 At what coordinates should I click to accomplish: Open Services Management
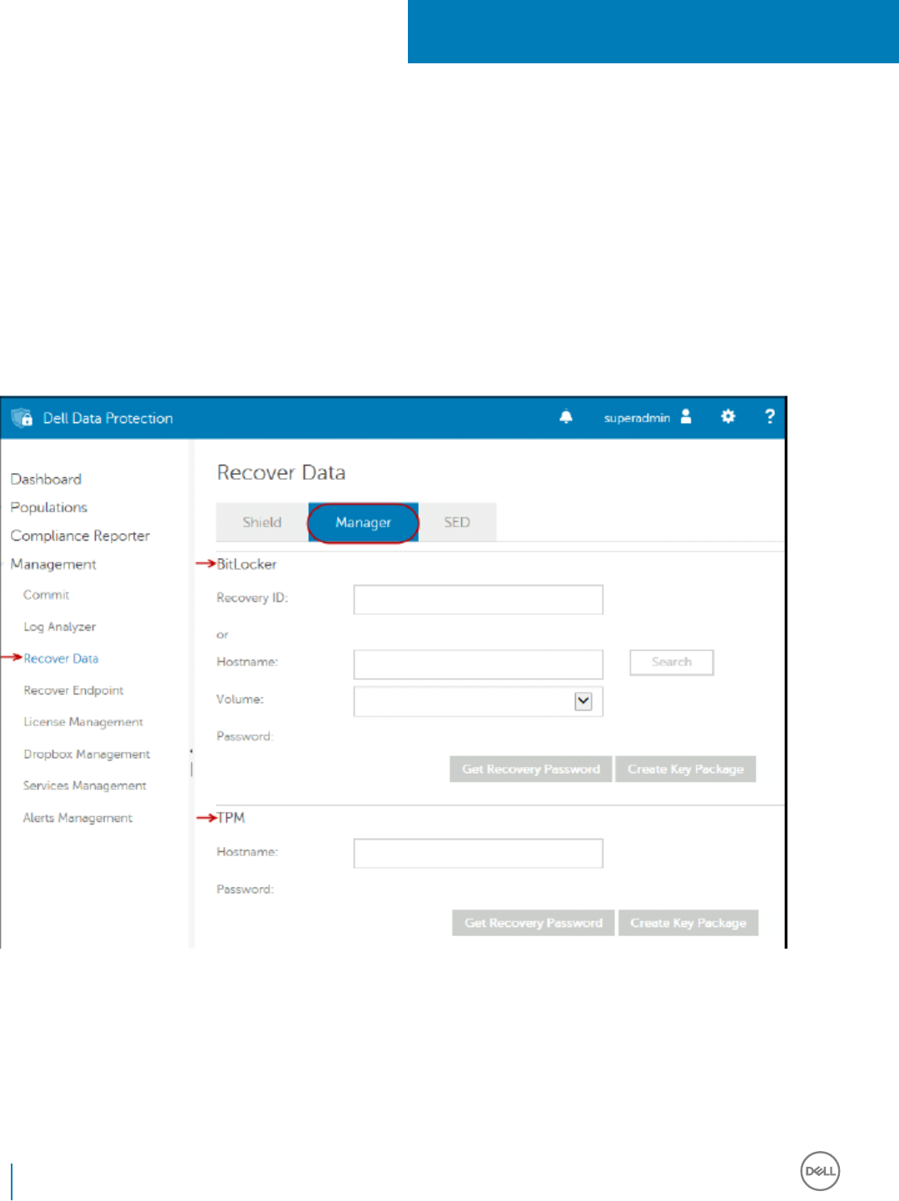pos(85,785)
